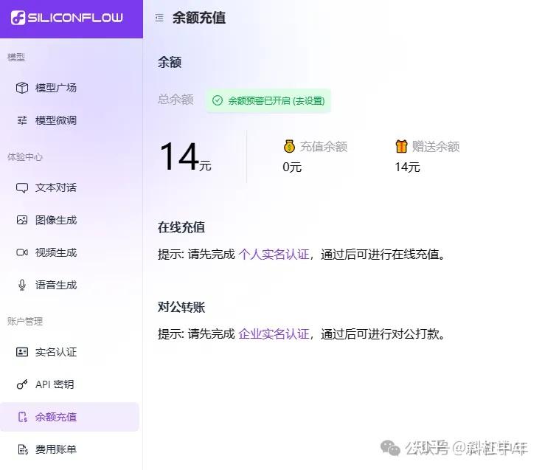The width and height of the screenshot is (542, 470).
Task: Click the 总余额 label
Action: [x=176, y=100]
